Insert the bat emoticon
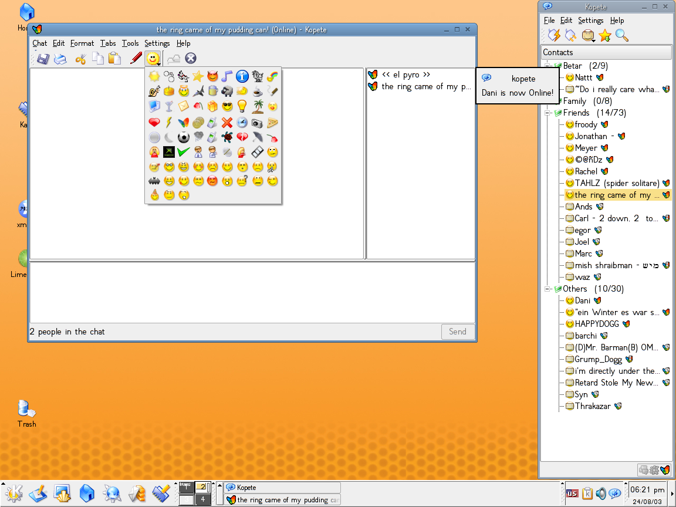This screenshot has height=507, width=676. [154, 181]
